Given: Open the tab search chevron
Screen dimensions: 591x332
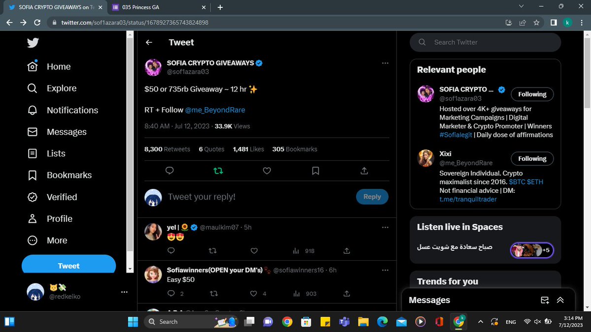Looking at the screenshot, I should pyautogui.click(x=522, y=6).
